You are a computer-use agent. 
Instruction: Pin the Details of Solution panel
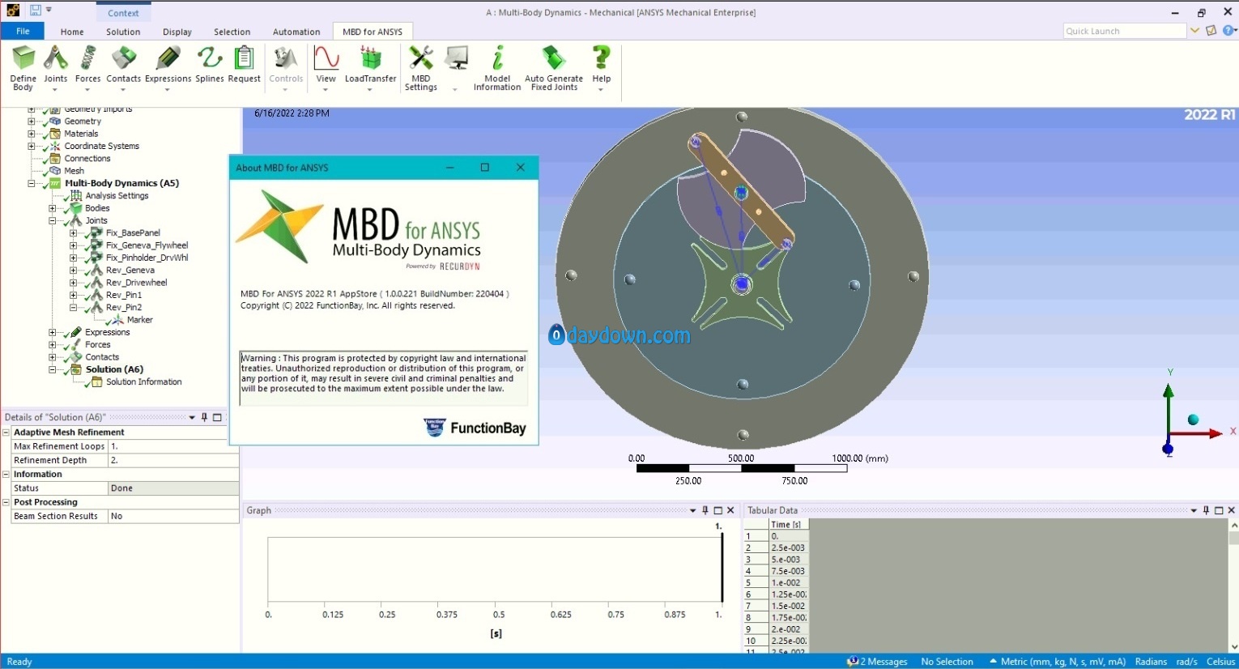coord(204,417)
